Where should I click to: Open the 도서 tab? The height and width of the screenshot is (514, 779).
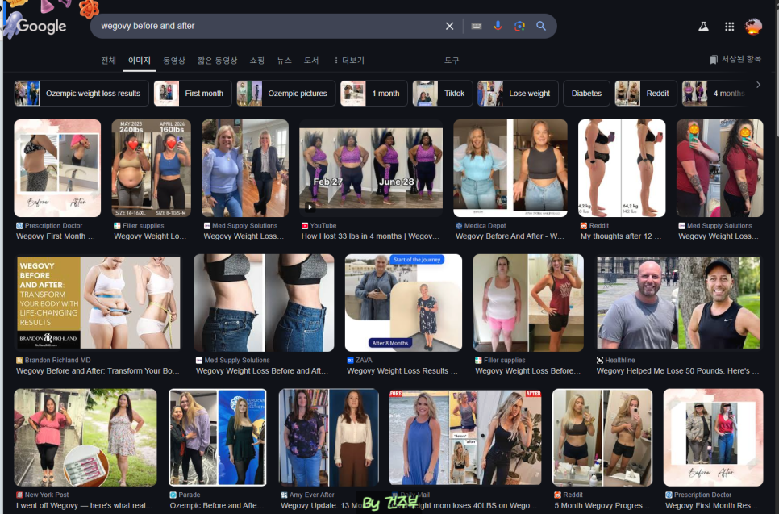click(x=311, y=61)
